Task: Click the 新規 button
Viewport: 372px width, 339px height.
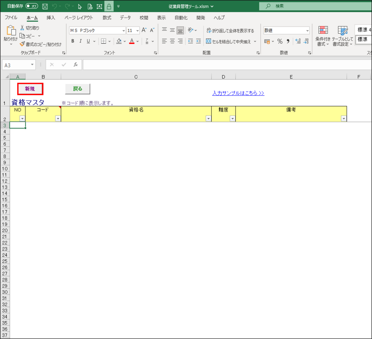Action: [x=30, y=89]
